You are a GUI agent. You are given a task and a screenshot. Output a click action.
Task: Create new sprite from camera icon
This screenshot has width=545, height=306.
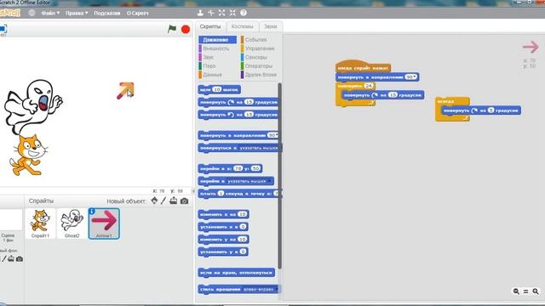tap(184, 201)
